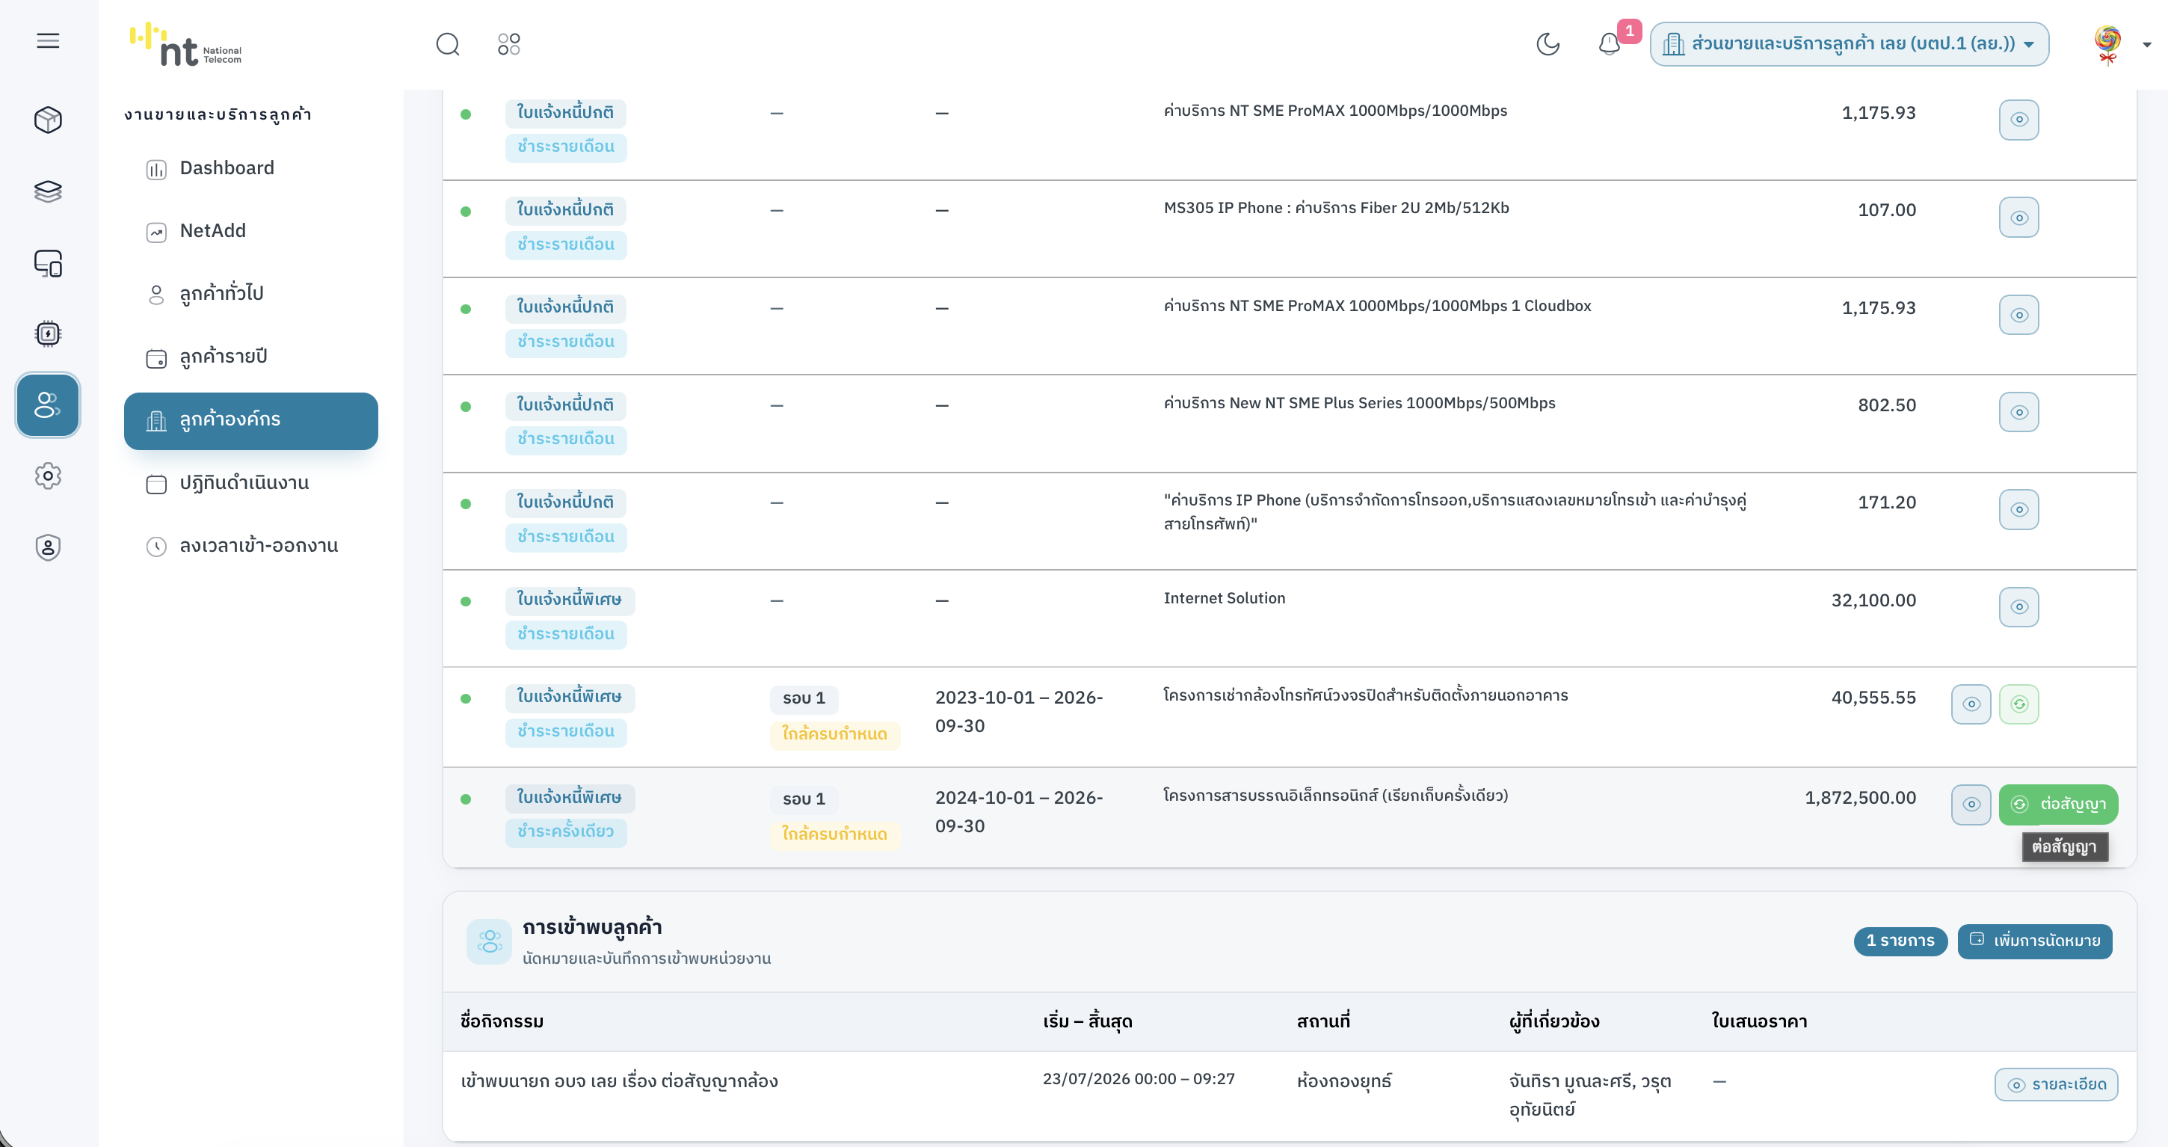Open ลูกค้ารายปี menu item

250,357
